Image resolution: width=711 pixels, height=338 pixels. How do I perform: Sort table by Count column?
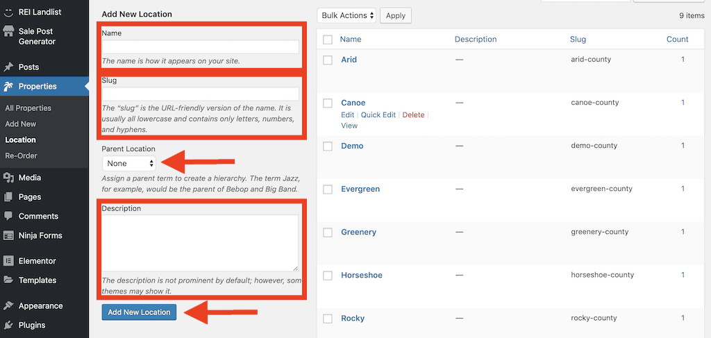tap(678, 39)
